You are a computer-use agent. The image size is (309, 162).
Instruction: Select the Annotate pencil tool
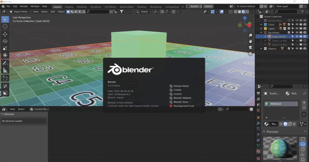(x=5, y=63)
